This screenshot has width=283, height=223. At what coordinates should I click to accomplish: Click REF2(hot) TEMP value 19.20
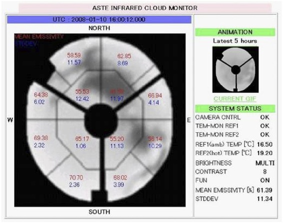(265, 153)
